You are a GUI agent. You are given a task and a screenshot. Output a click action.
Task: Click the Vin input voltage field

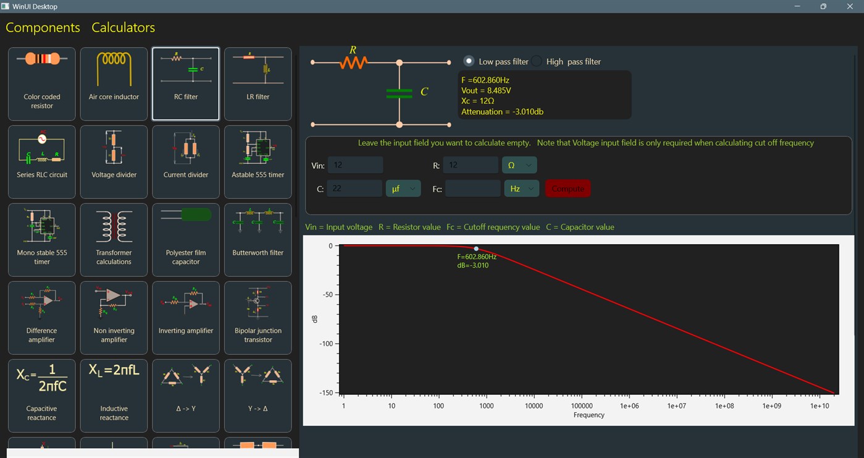point(355,165)
